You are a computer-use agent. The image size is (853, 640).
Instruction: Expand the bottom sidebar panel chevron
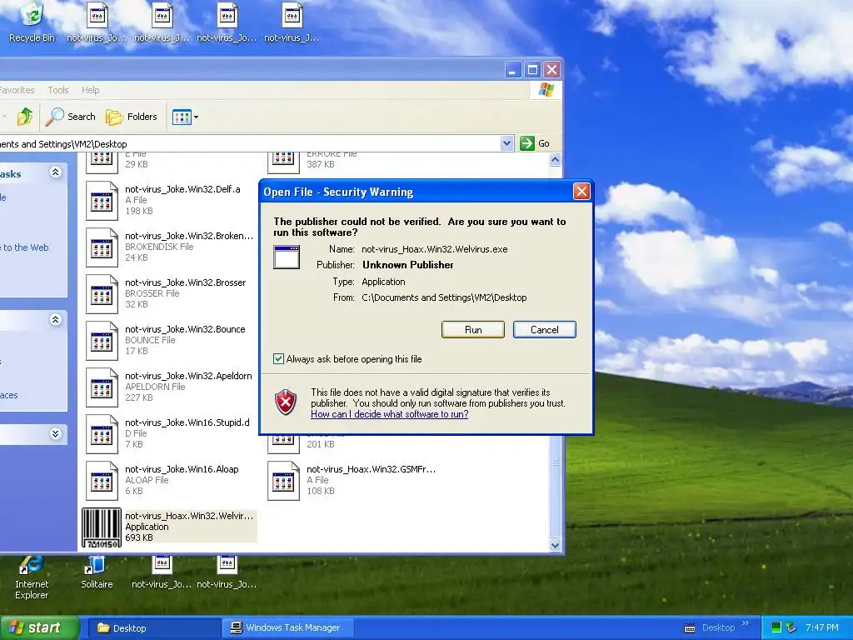point(55,433)
